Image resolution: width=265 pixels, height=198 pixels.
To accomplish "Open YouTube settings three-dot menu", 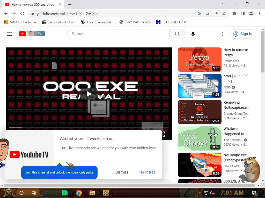I will coord(223,34).
